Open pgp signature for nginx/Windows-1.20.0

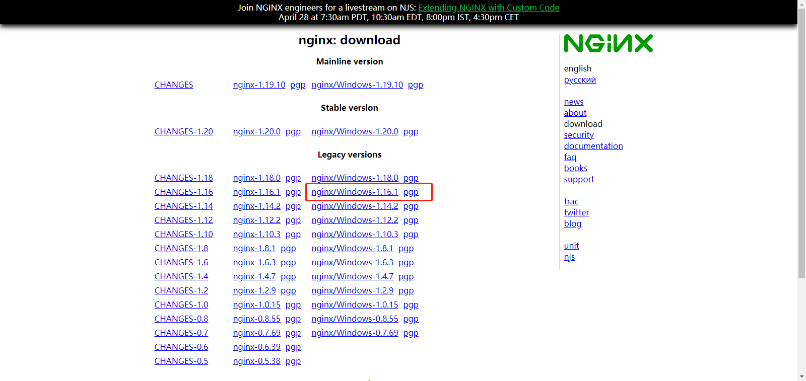tap(411, 131)
